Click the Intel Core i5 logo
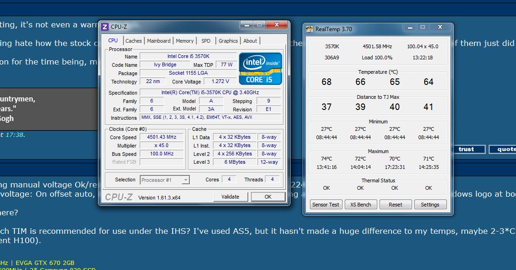 coord(260,68)
